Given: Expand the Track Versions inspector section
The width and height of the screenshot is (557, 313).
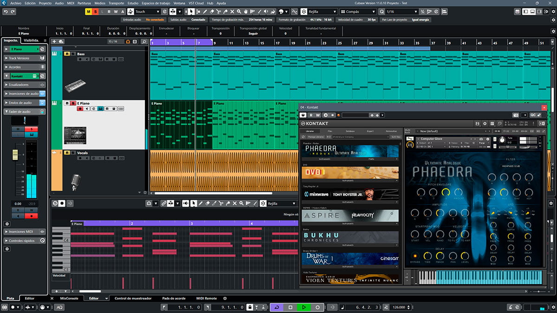Looking at the screenshot, I should coord(25,58).
